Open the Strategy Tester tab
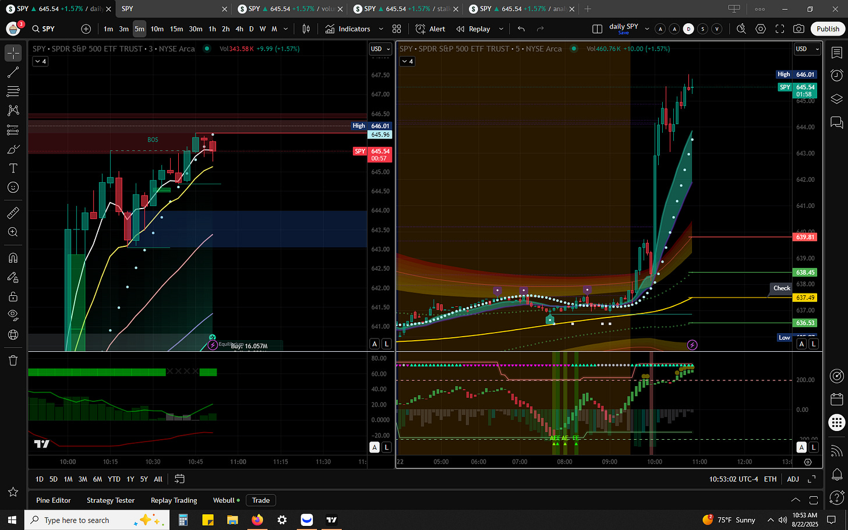This screenshot has height=530, width=848. click(x=111, y=500)
